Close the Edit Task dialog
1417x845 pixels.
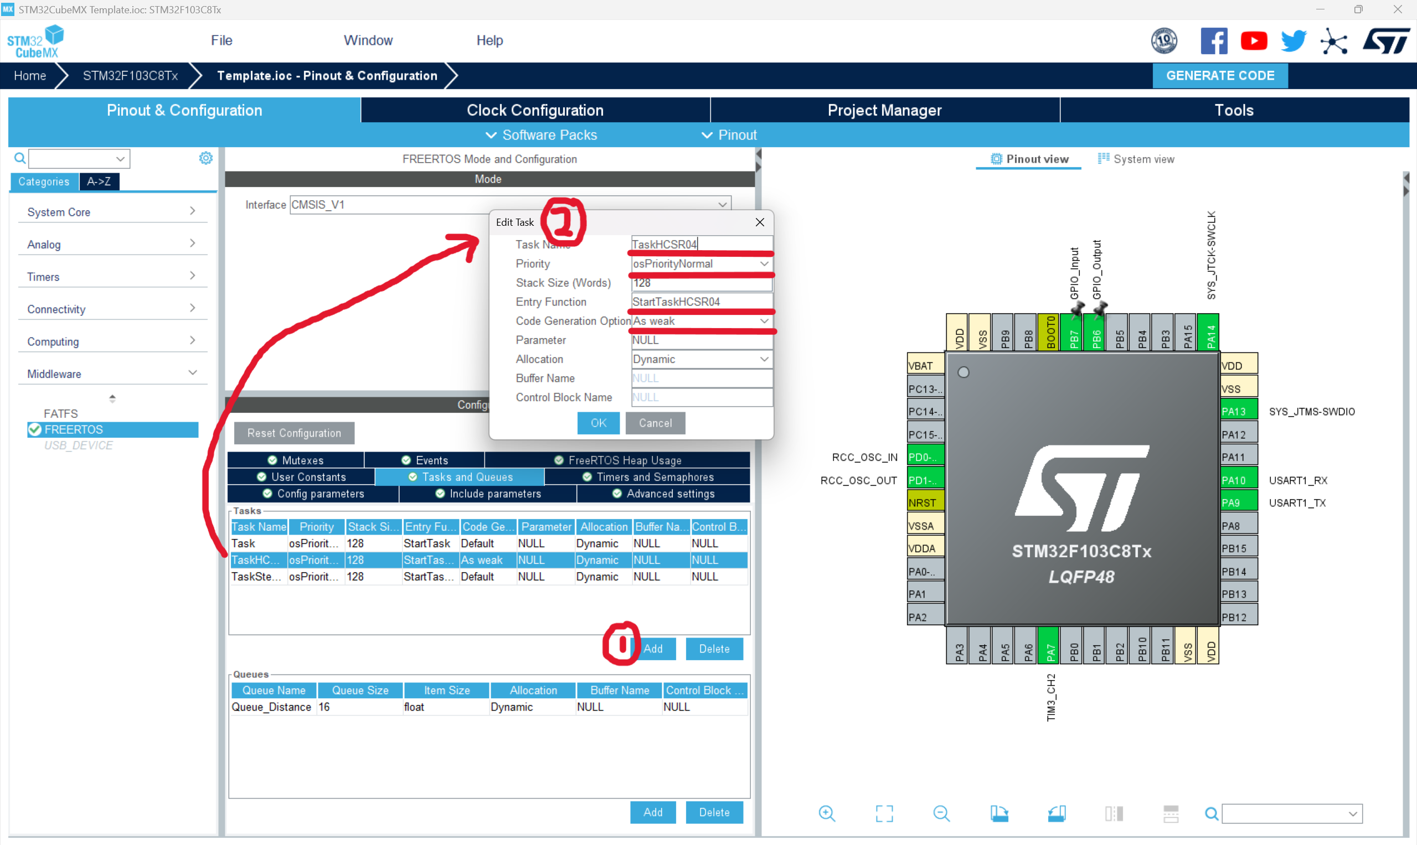point(760,222)
